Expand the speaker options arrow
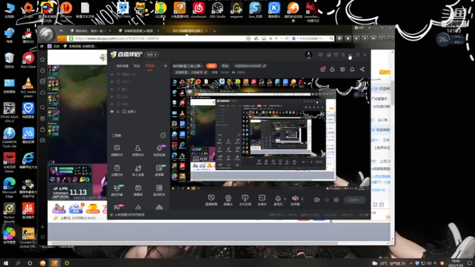This screenshot has height=267, width=475. pyautogui.click(x=302, y=199)
